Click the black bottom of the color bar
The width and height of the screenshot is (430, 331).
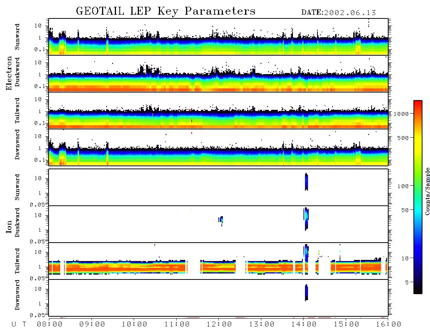[418, 290]
